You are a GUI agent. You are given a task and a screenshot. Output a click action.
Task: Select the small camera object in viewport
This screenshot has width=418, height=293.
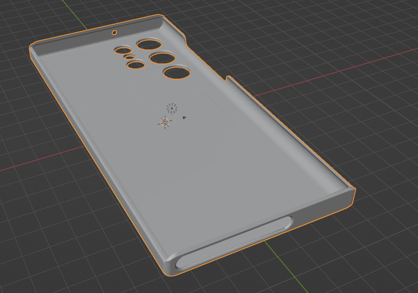[x=184, y=118]
